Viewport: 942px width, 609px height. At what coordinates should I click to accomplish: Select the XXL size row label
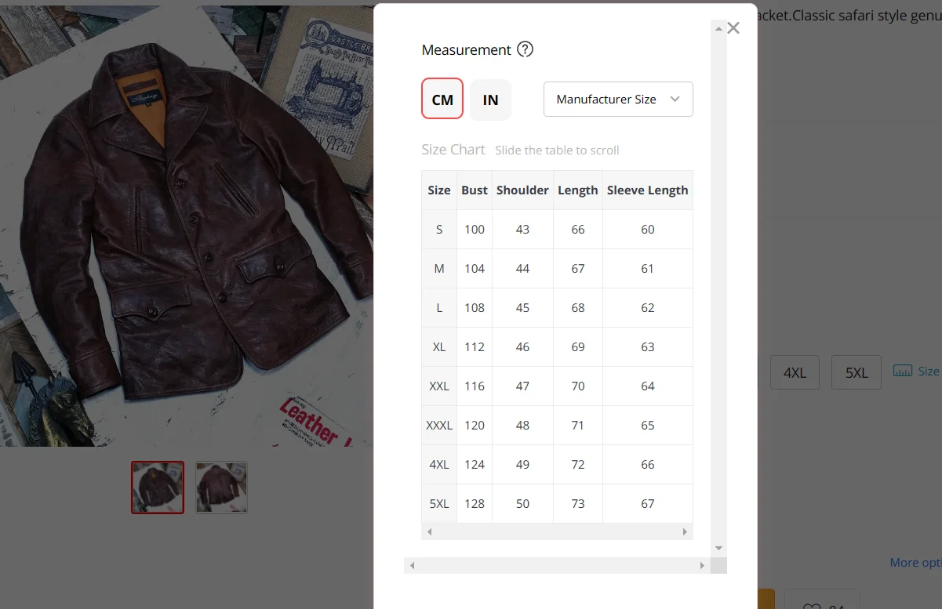pyautogui.click(x=439, y=386)
